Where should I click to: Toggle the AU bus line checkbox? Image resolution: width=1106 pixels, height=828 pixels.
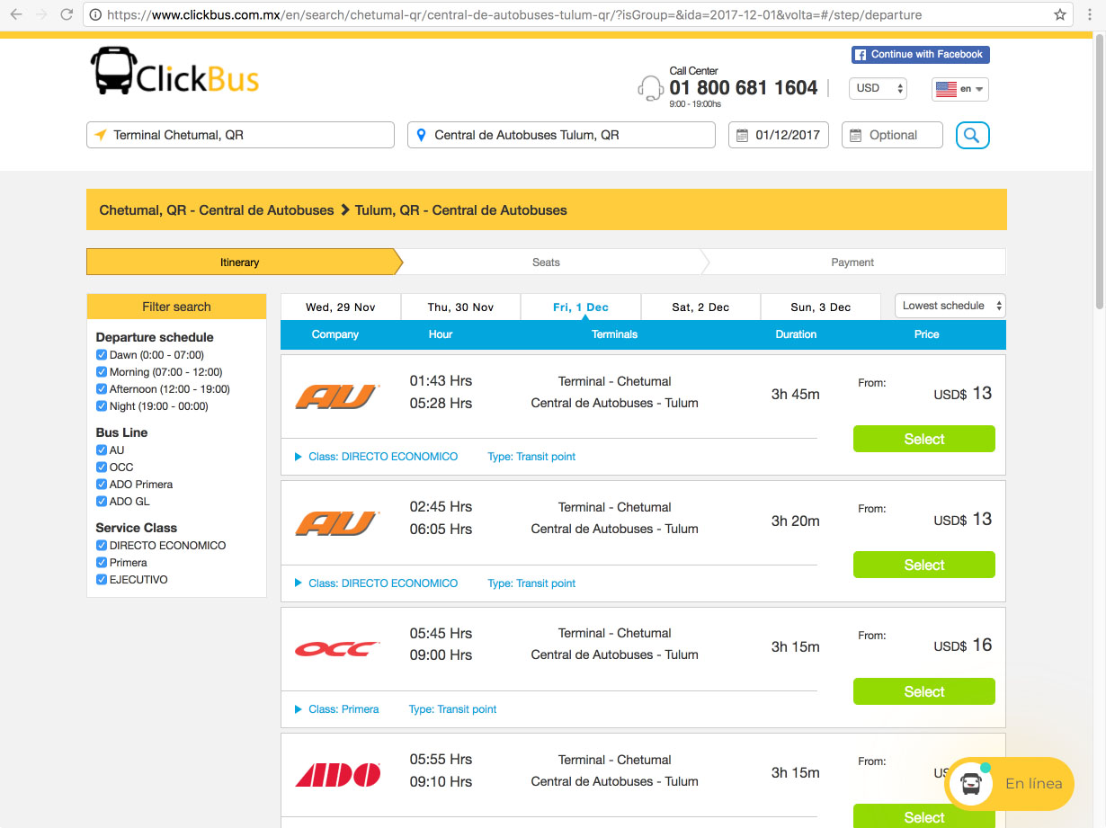coord(102,450)
